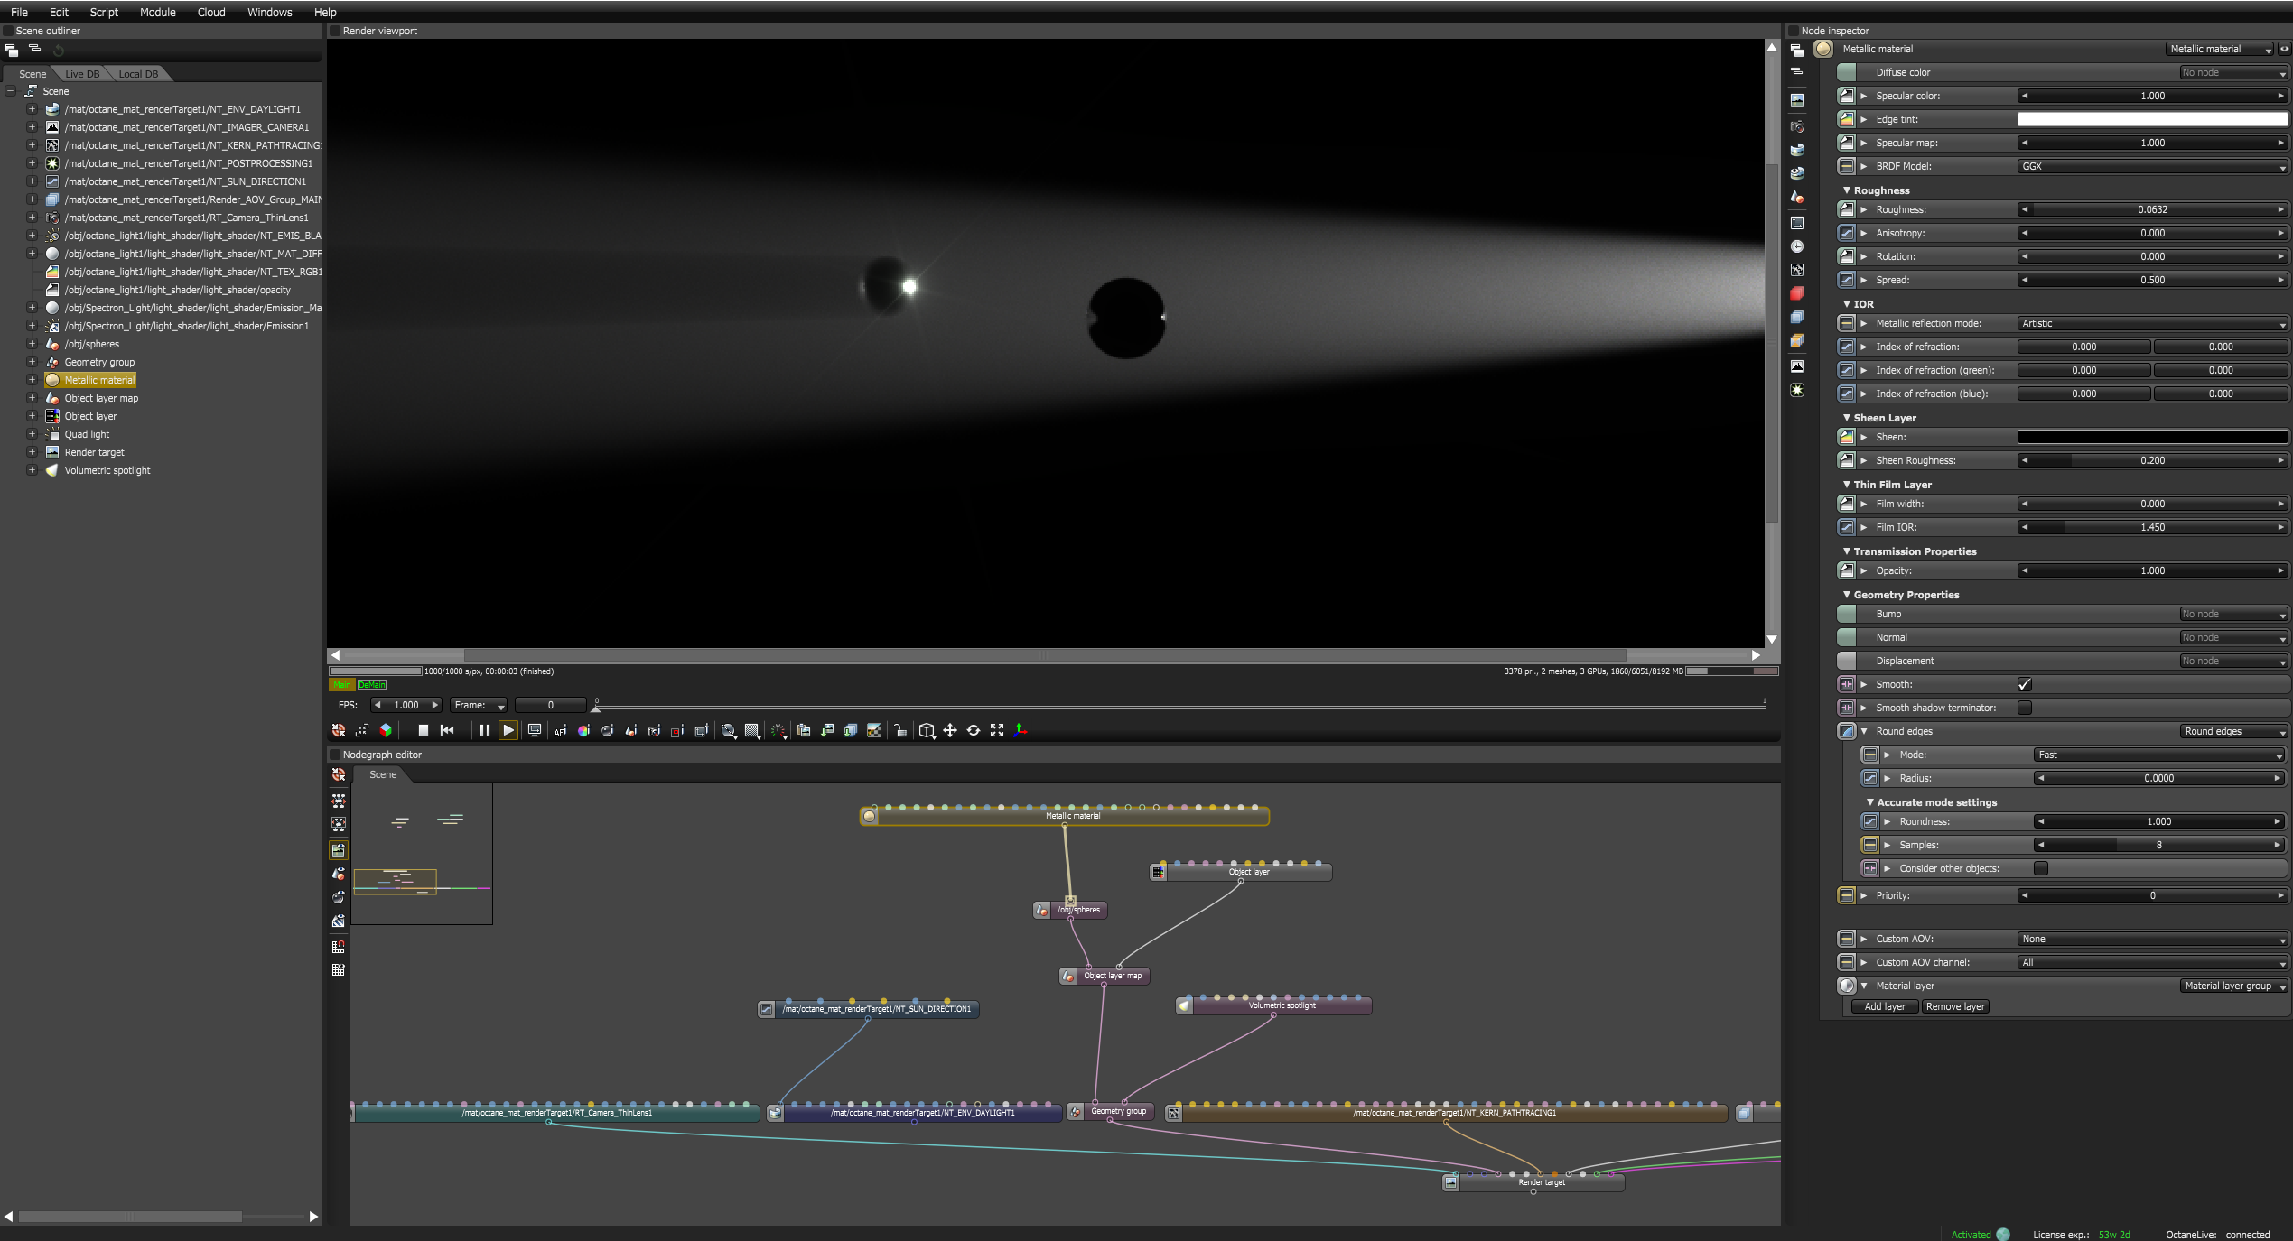Image resolution: width=2293 pixels, height=1241 pixels.
Task: Open the Script menu
Action: click(104, 12)
